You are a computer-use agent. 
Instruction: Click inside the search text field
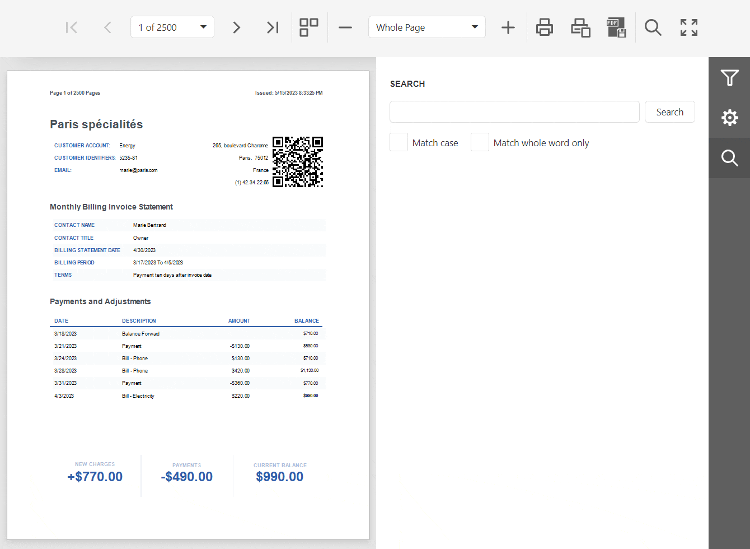[x=514, y=111]
